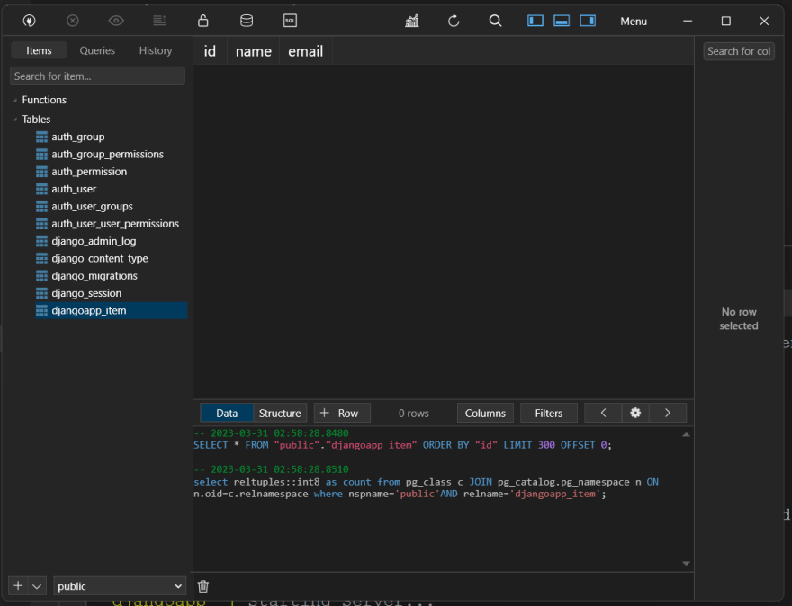The image size is (792, 606).
Task: Select the django_content_type table
Action: [x=100, y=258]
